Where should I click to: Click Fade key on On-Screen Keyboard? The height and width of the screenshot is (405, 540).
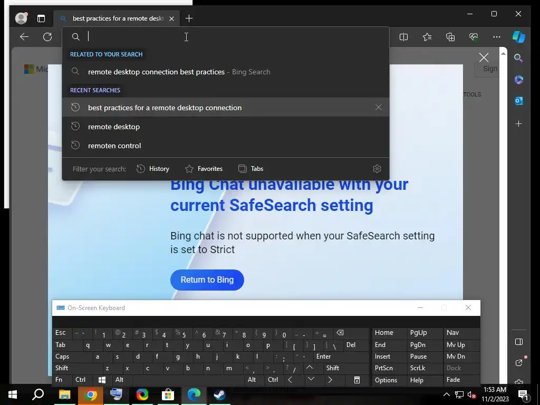(x=461, y=380)
